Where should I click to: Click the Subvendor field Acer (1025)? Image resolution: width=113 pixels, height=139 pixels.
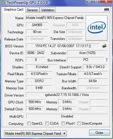tap(87, 53)
